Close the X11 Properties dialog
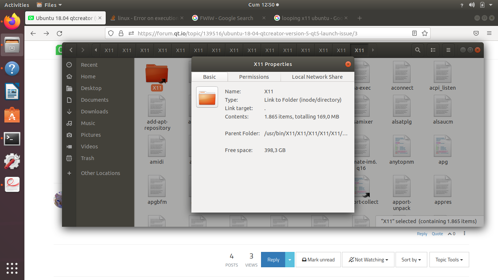Viewport: 498px width, 280px height. click(348, 64)
